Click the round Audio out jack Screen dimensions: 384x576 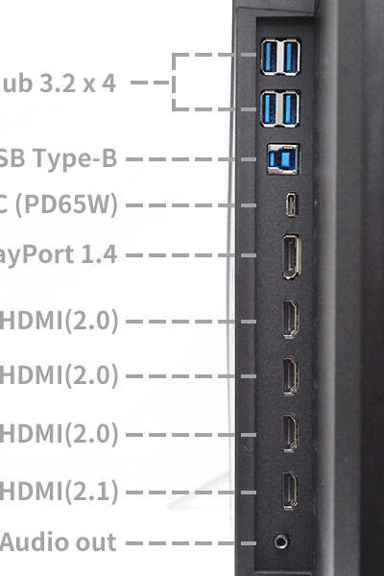281,541
